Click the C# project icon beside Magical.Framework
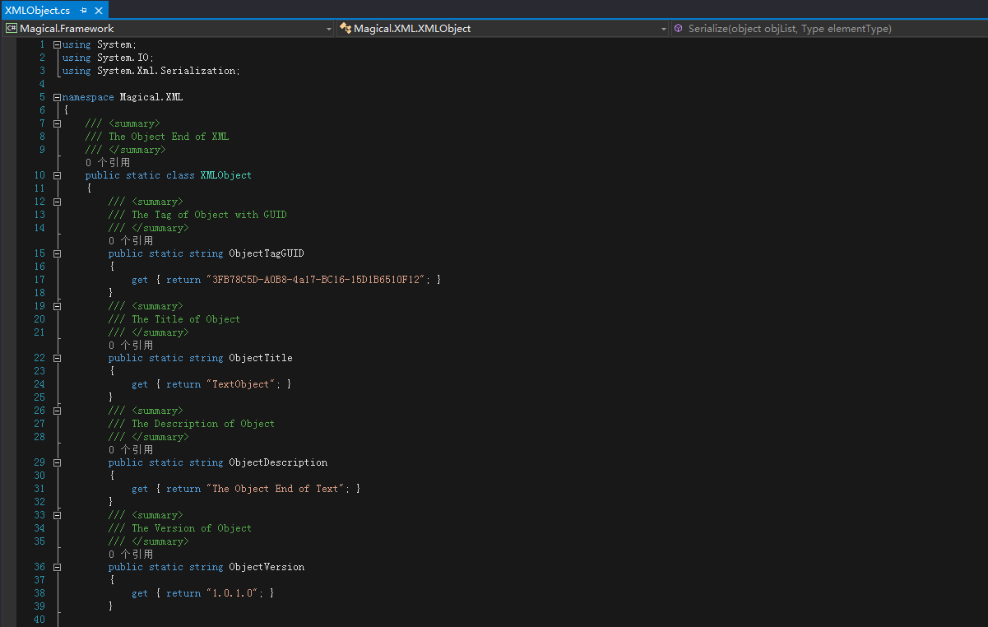Viewport: 988px width, 627px height. (x=12, y=29)
